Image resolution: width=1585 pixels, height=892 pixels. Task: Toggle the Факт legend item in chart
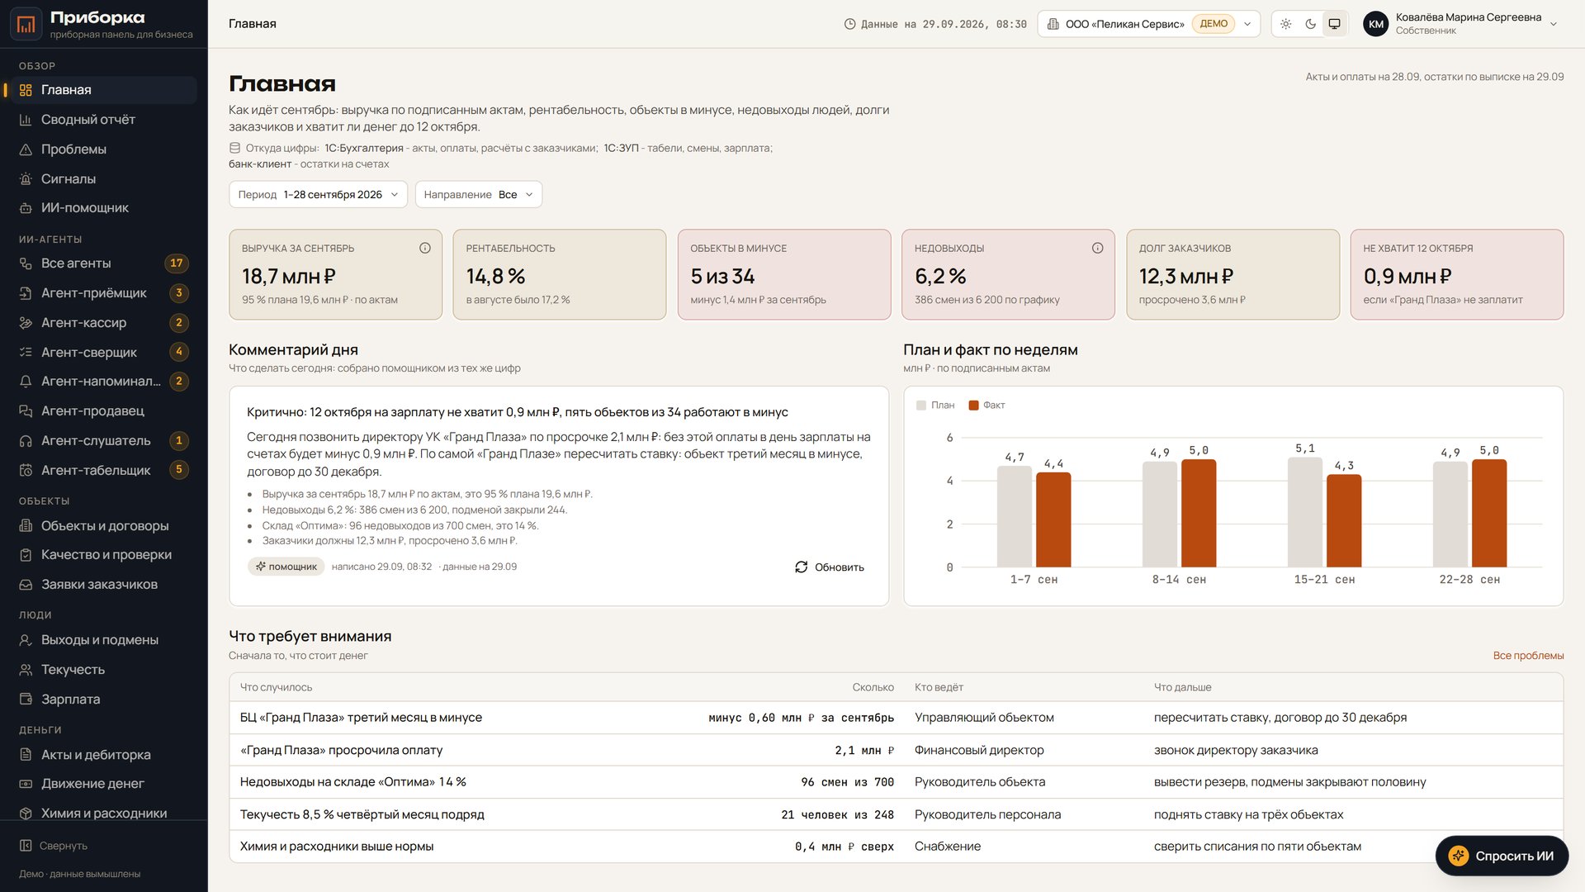[x=986, y=406]
